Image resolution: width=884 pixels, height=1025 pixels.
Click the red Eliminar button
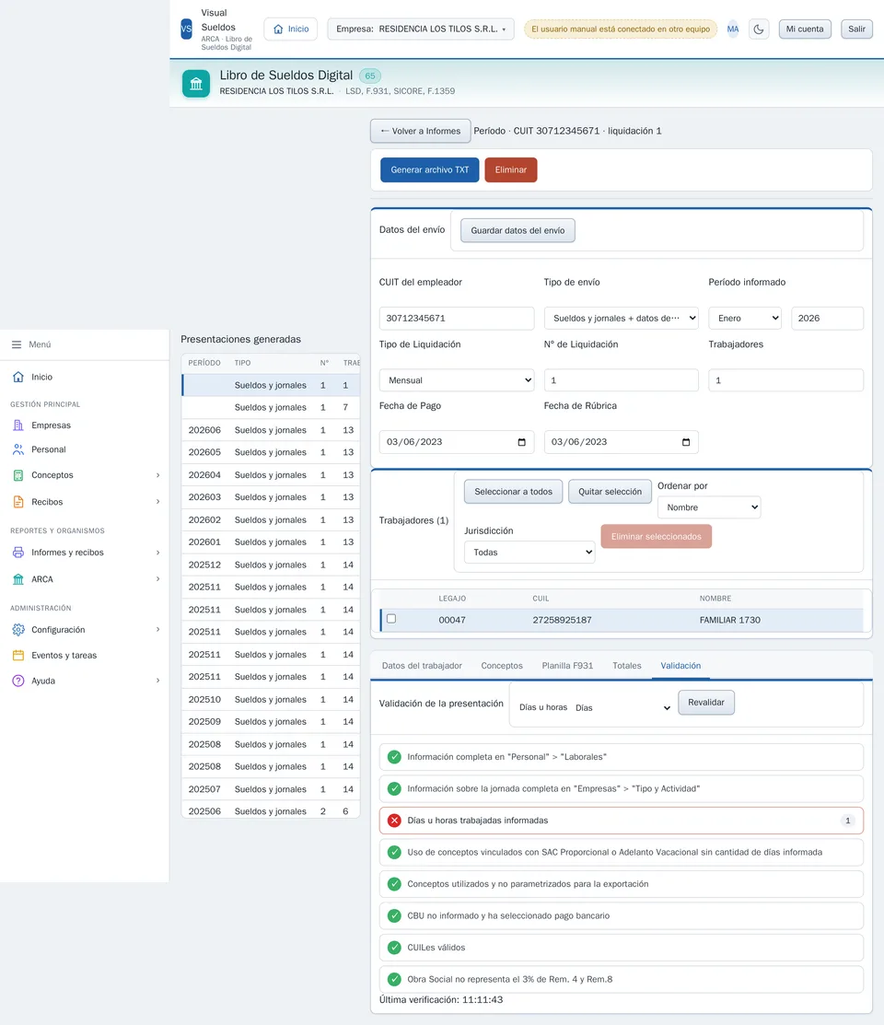[511, 170]
